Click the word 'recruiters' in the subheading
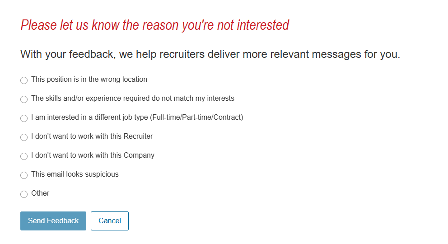The width and height of the screenshot is (448, 244). tap(182, 54)
